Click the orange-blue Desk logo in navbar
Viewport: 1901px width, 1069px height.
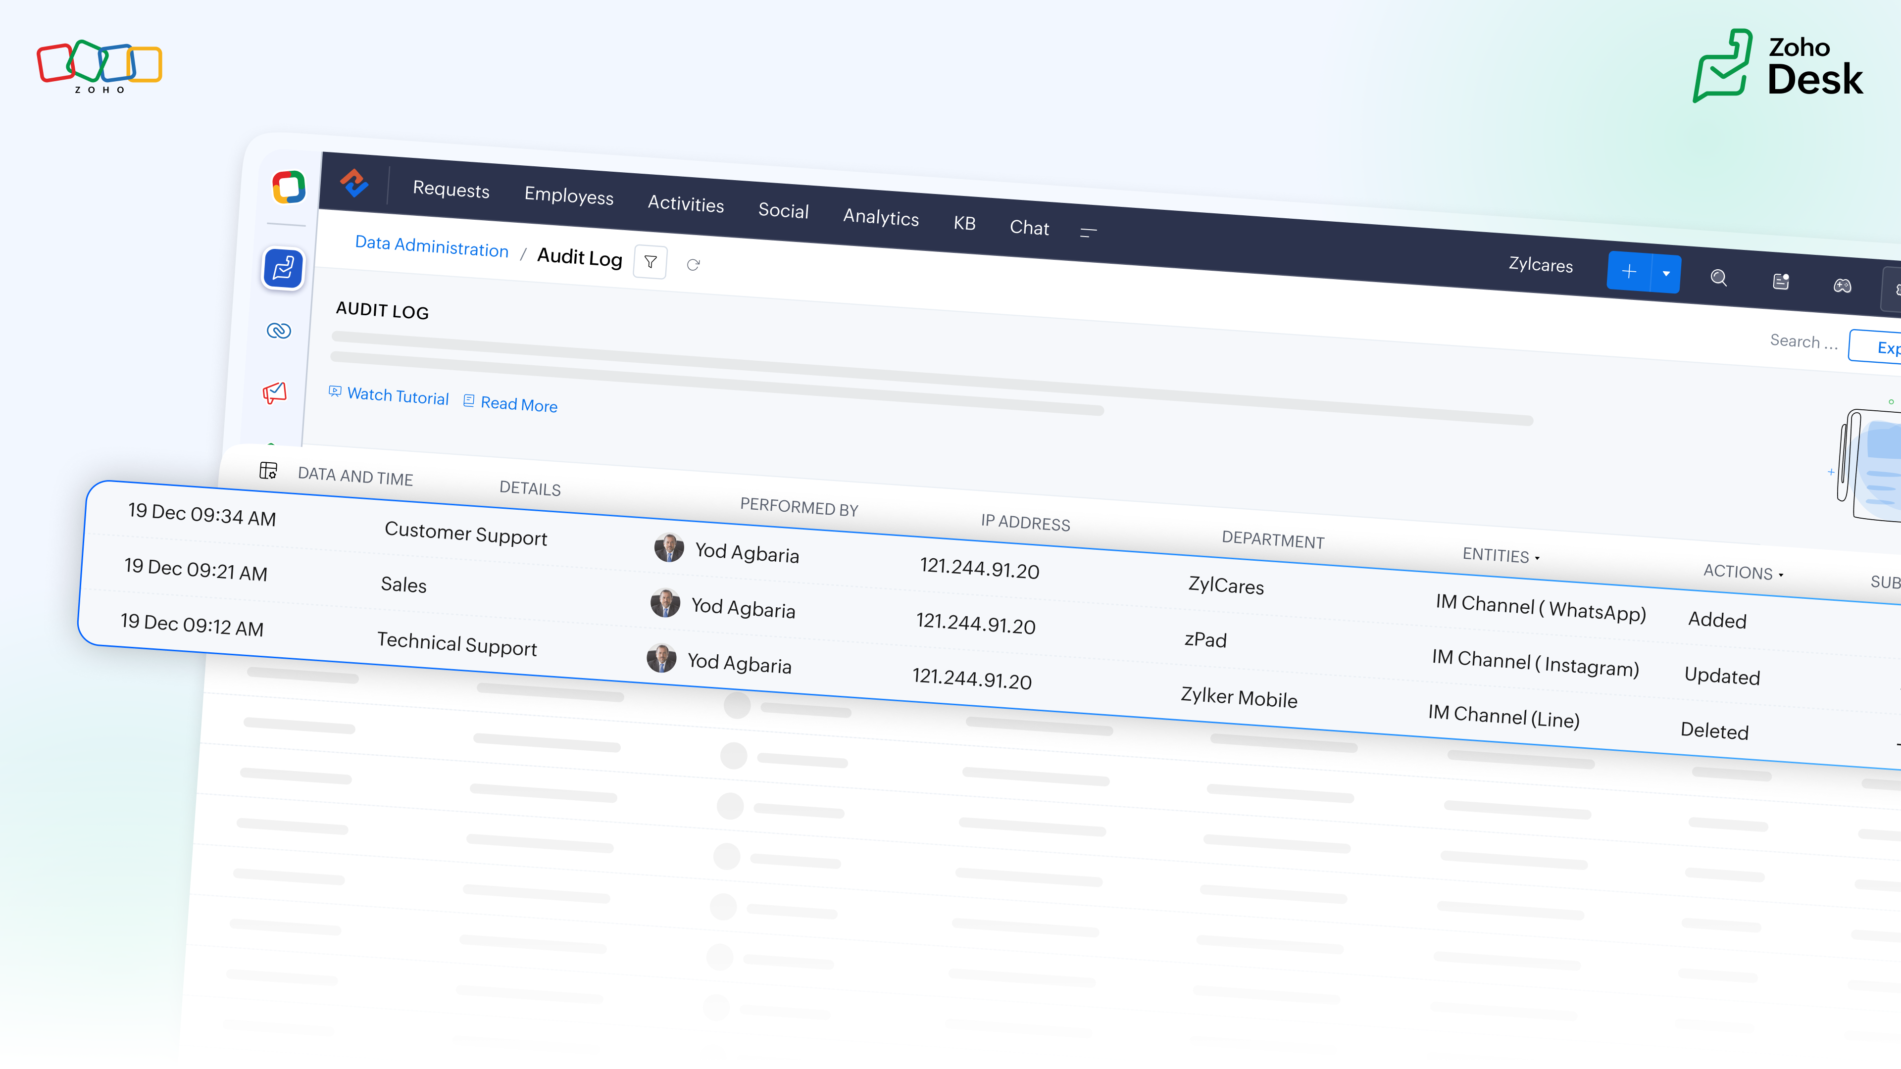tap(354, 183)
